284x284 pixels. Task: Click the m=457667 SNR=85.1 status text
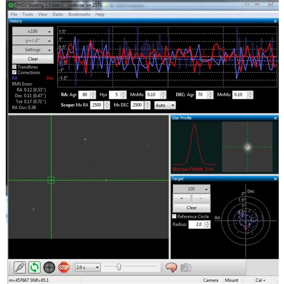click(28, 280)
